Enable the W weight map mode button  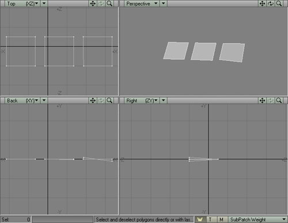pos(200,220)
